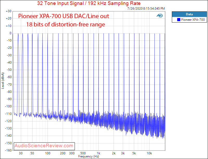Click the +30 level axis tick label
208x159 pixels.
tap(9, 11)
